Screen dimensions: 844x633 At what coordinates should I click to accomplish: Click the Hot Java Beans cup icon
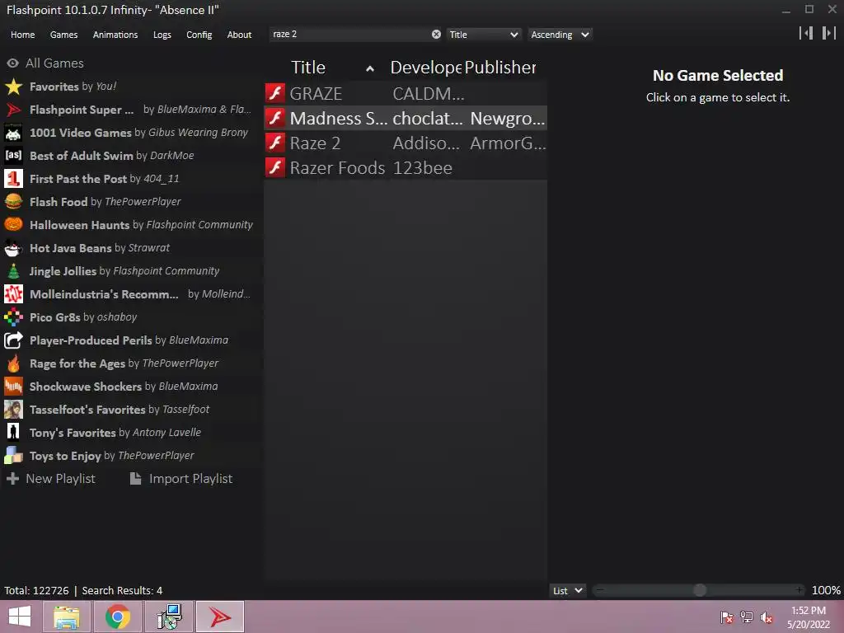pyautogui.click(x=13, y=248)
